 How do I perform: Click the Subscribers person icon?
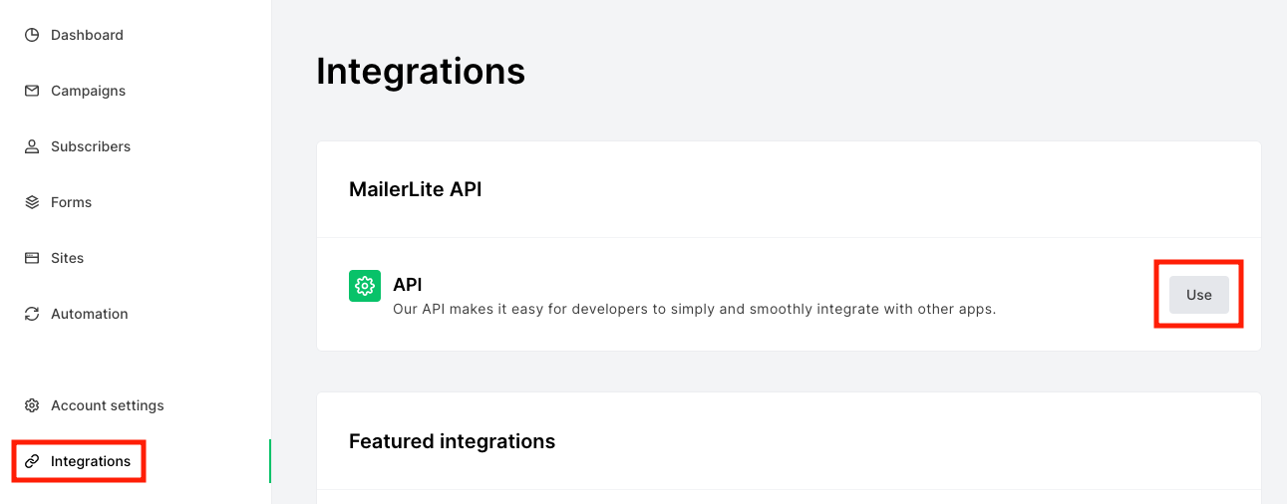click(x=32, y=146)
